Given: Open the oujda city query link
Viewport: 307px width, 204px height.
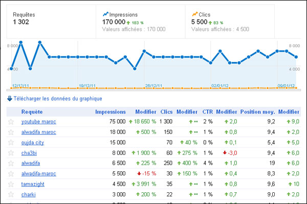Looking at the screenshot, I should tap(33, 143).
